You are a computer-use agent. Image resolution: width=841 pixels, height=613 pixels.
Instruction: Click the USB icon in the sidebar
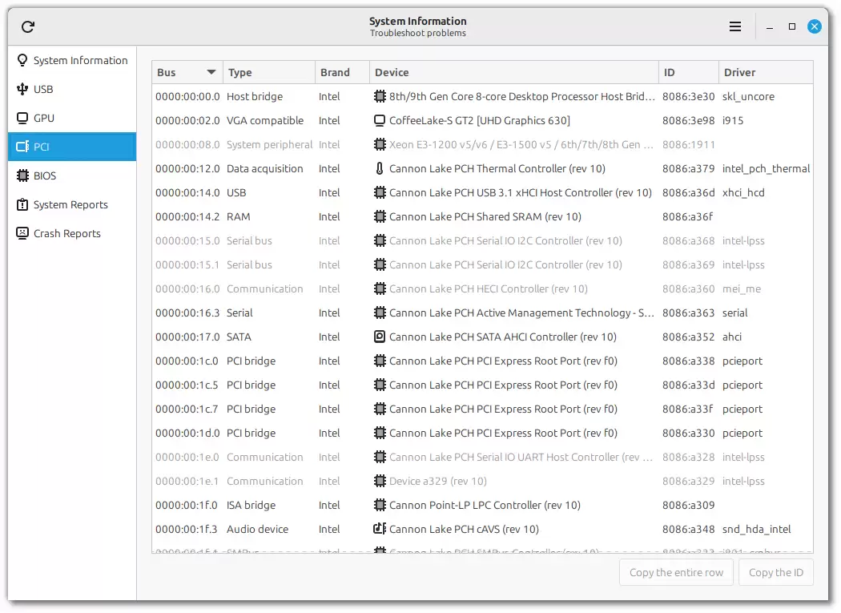[x=22, y=90]
